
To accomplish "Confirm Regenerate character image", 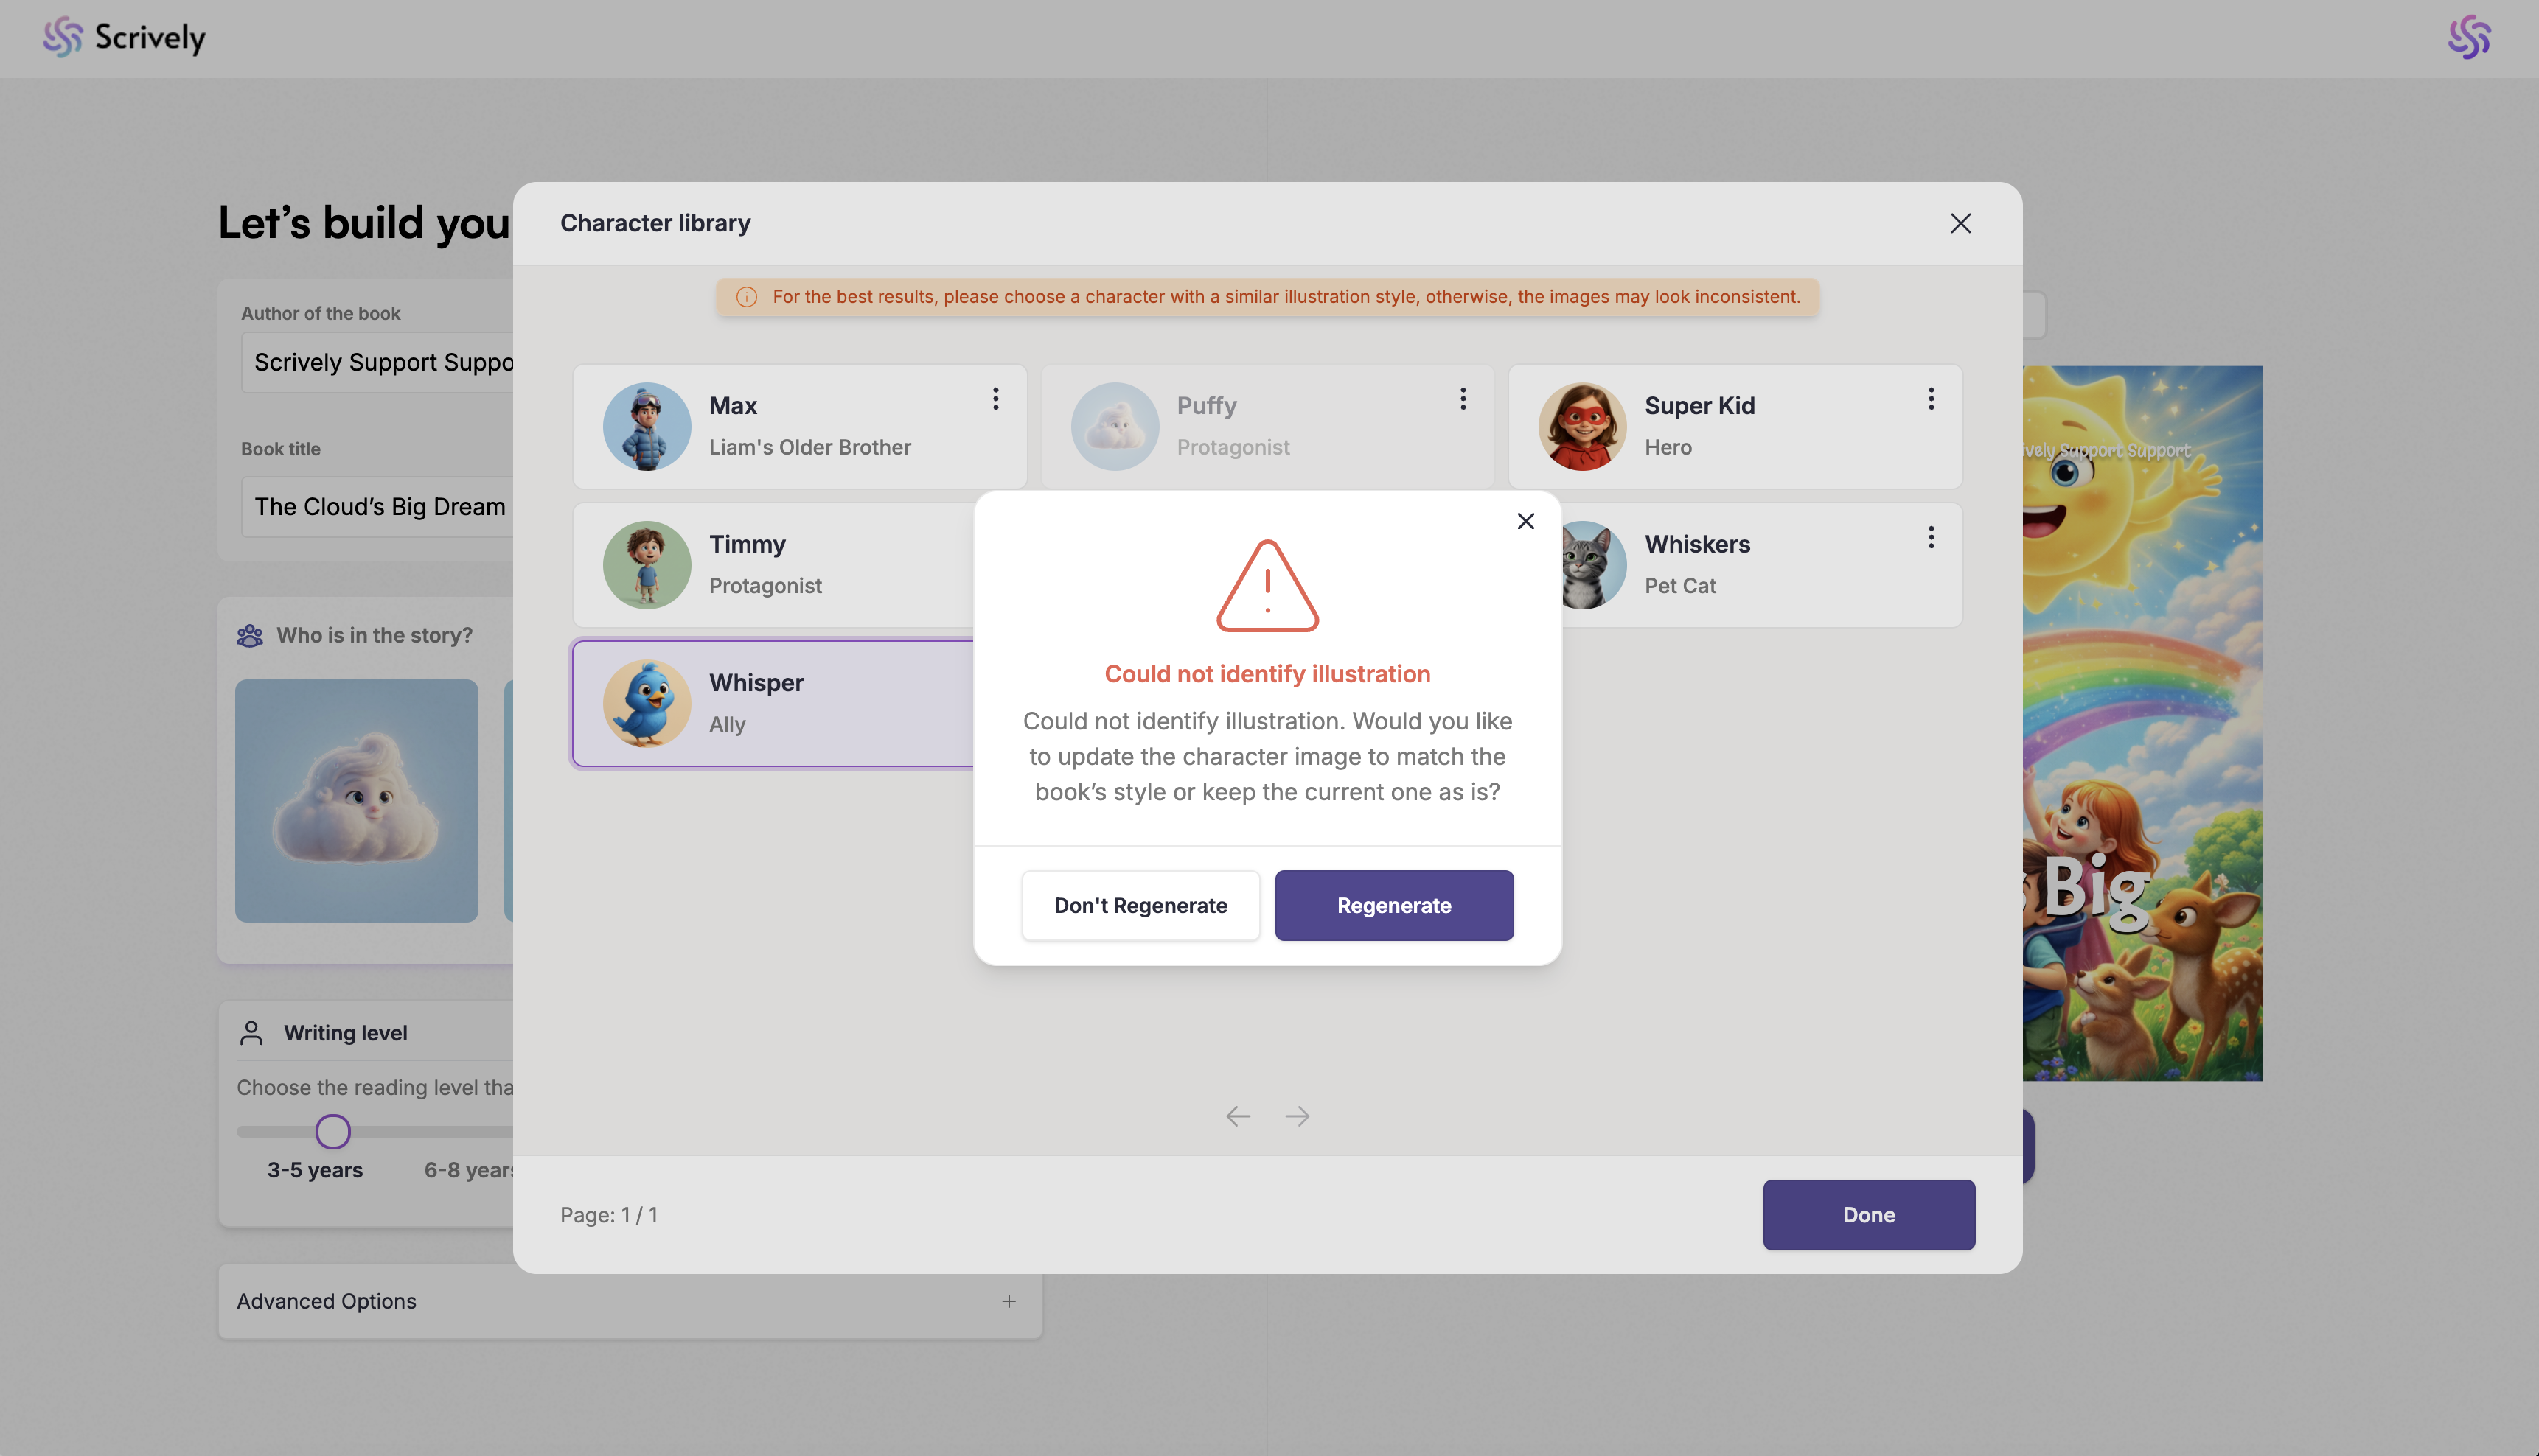I will pyautogui.click(x=1393, y=905).
